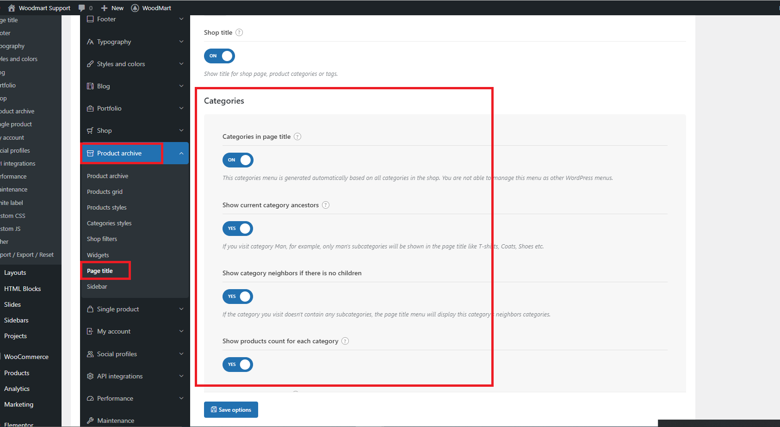
Task: Open Layouts in WordPress admin menu
Action: coord(15,272)
